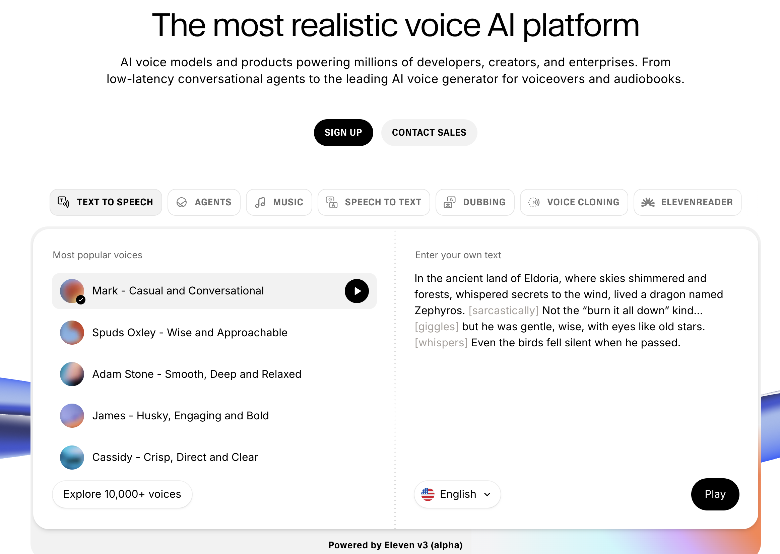Play the Mark voice sample
Image resolution: width=780 pixels, height=554 pixels.
point(356,291)
